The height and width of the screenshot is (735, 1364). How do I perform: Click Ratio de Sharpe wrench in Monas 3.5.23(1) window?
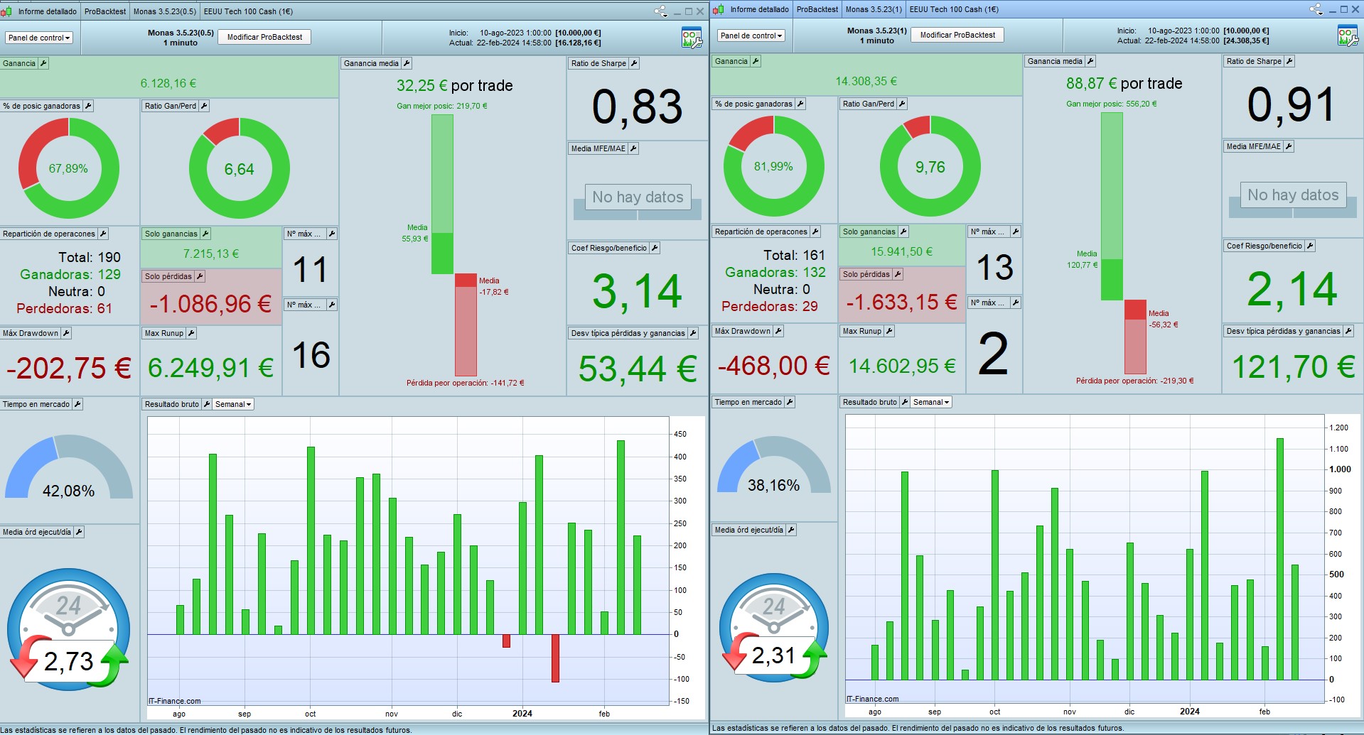point(1289,61)
